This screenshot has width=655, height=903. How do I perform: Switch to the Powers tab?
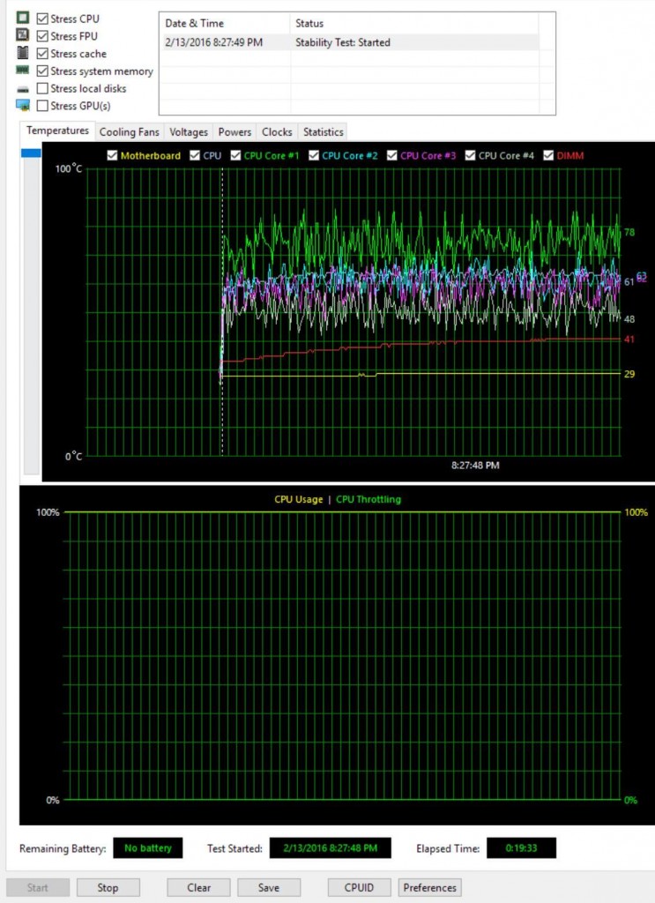coord(234,132)
